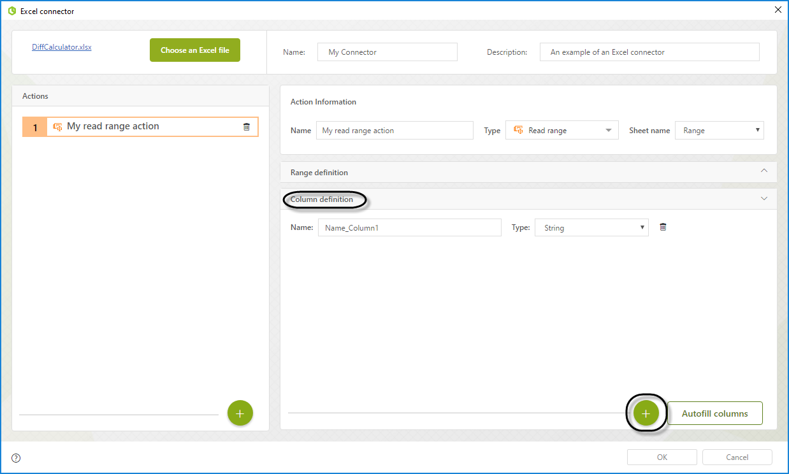789x474 pixels.
Task: Click the trash icon beside Name_Column1 row
Action: click(x=663, y=227)
